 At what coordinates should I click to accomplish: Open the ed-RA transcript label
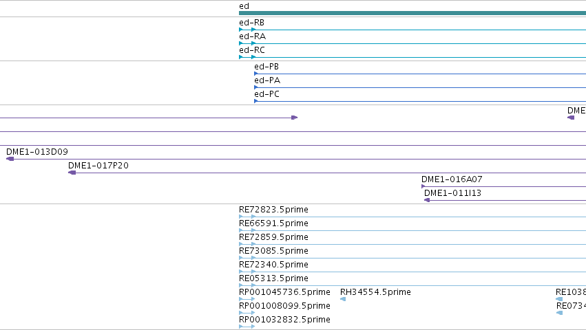pos(252,36)
